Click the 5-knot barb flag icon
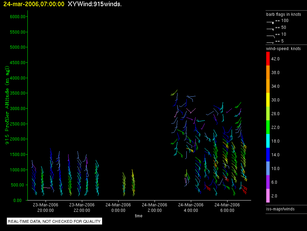307x231 pixels. click(270, 42)
